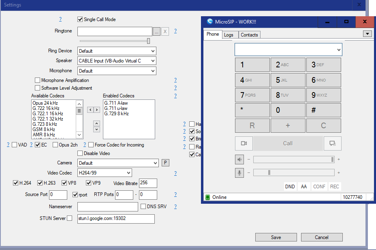Open the Speaker device dropdown
The width and height of the screenshot is (376, 250).
coord(117,61)
